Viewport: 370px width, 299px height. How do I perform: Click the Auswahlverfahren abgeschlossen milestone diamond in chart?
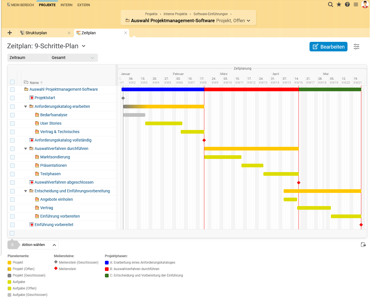click(x=299, y=183)
